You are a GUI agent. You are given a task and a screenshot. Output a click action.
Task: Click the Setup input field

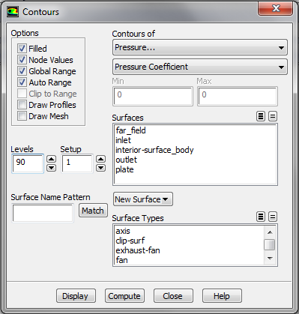point(77,163)
